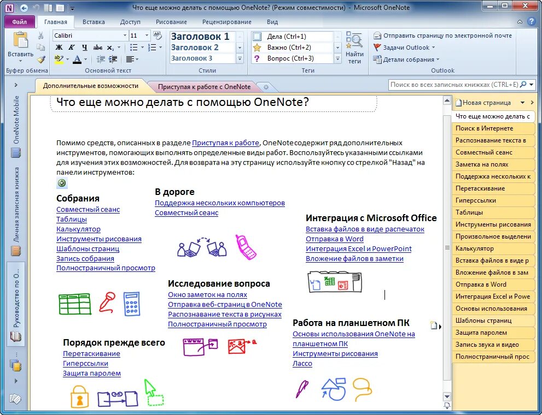Open the Calibri font dropdown
The height and width of the screenshot is (415, 542).
pos(125,36)
